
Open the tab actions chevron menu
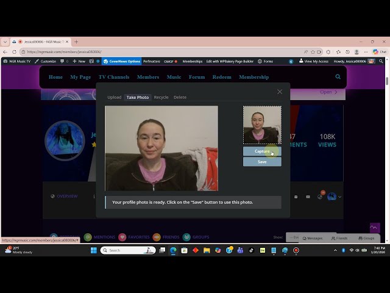tap(5, 42)
